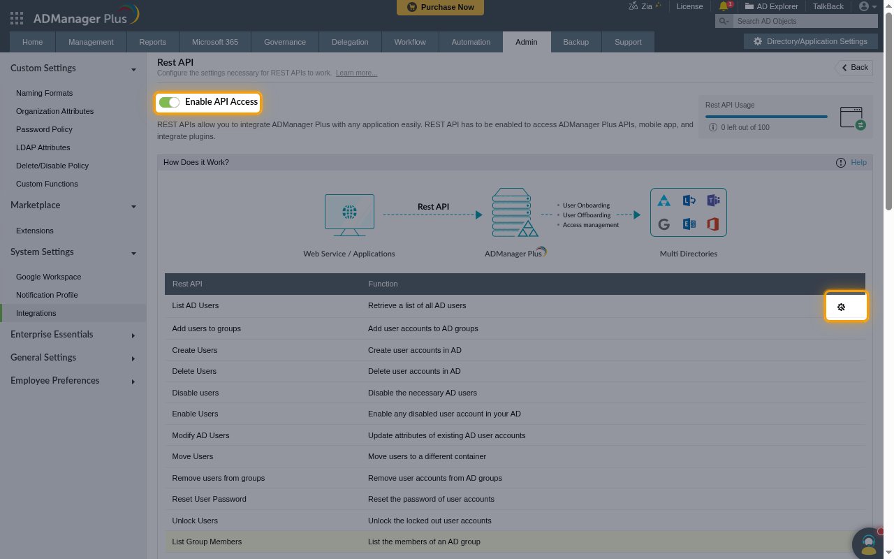Open the live chat support avatar icon
Image resolution: width=894 pixels, height=559 pixels.
(869, 543)
